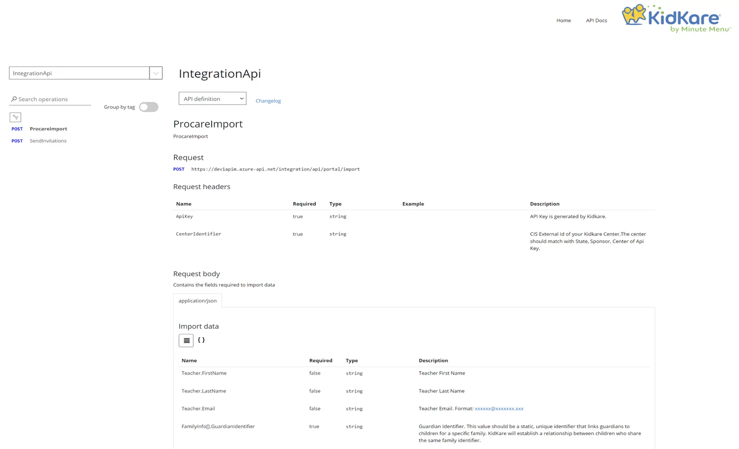Click the POST label beside SendInvitations
The image size is (739, 449).
tap(17, 141)
